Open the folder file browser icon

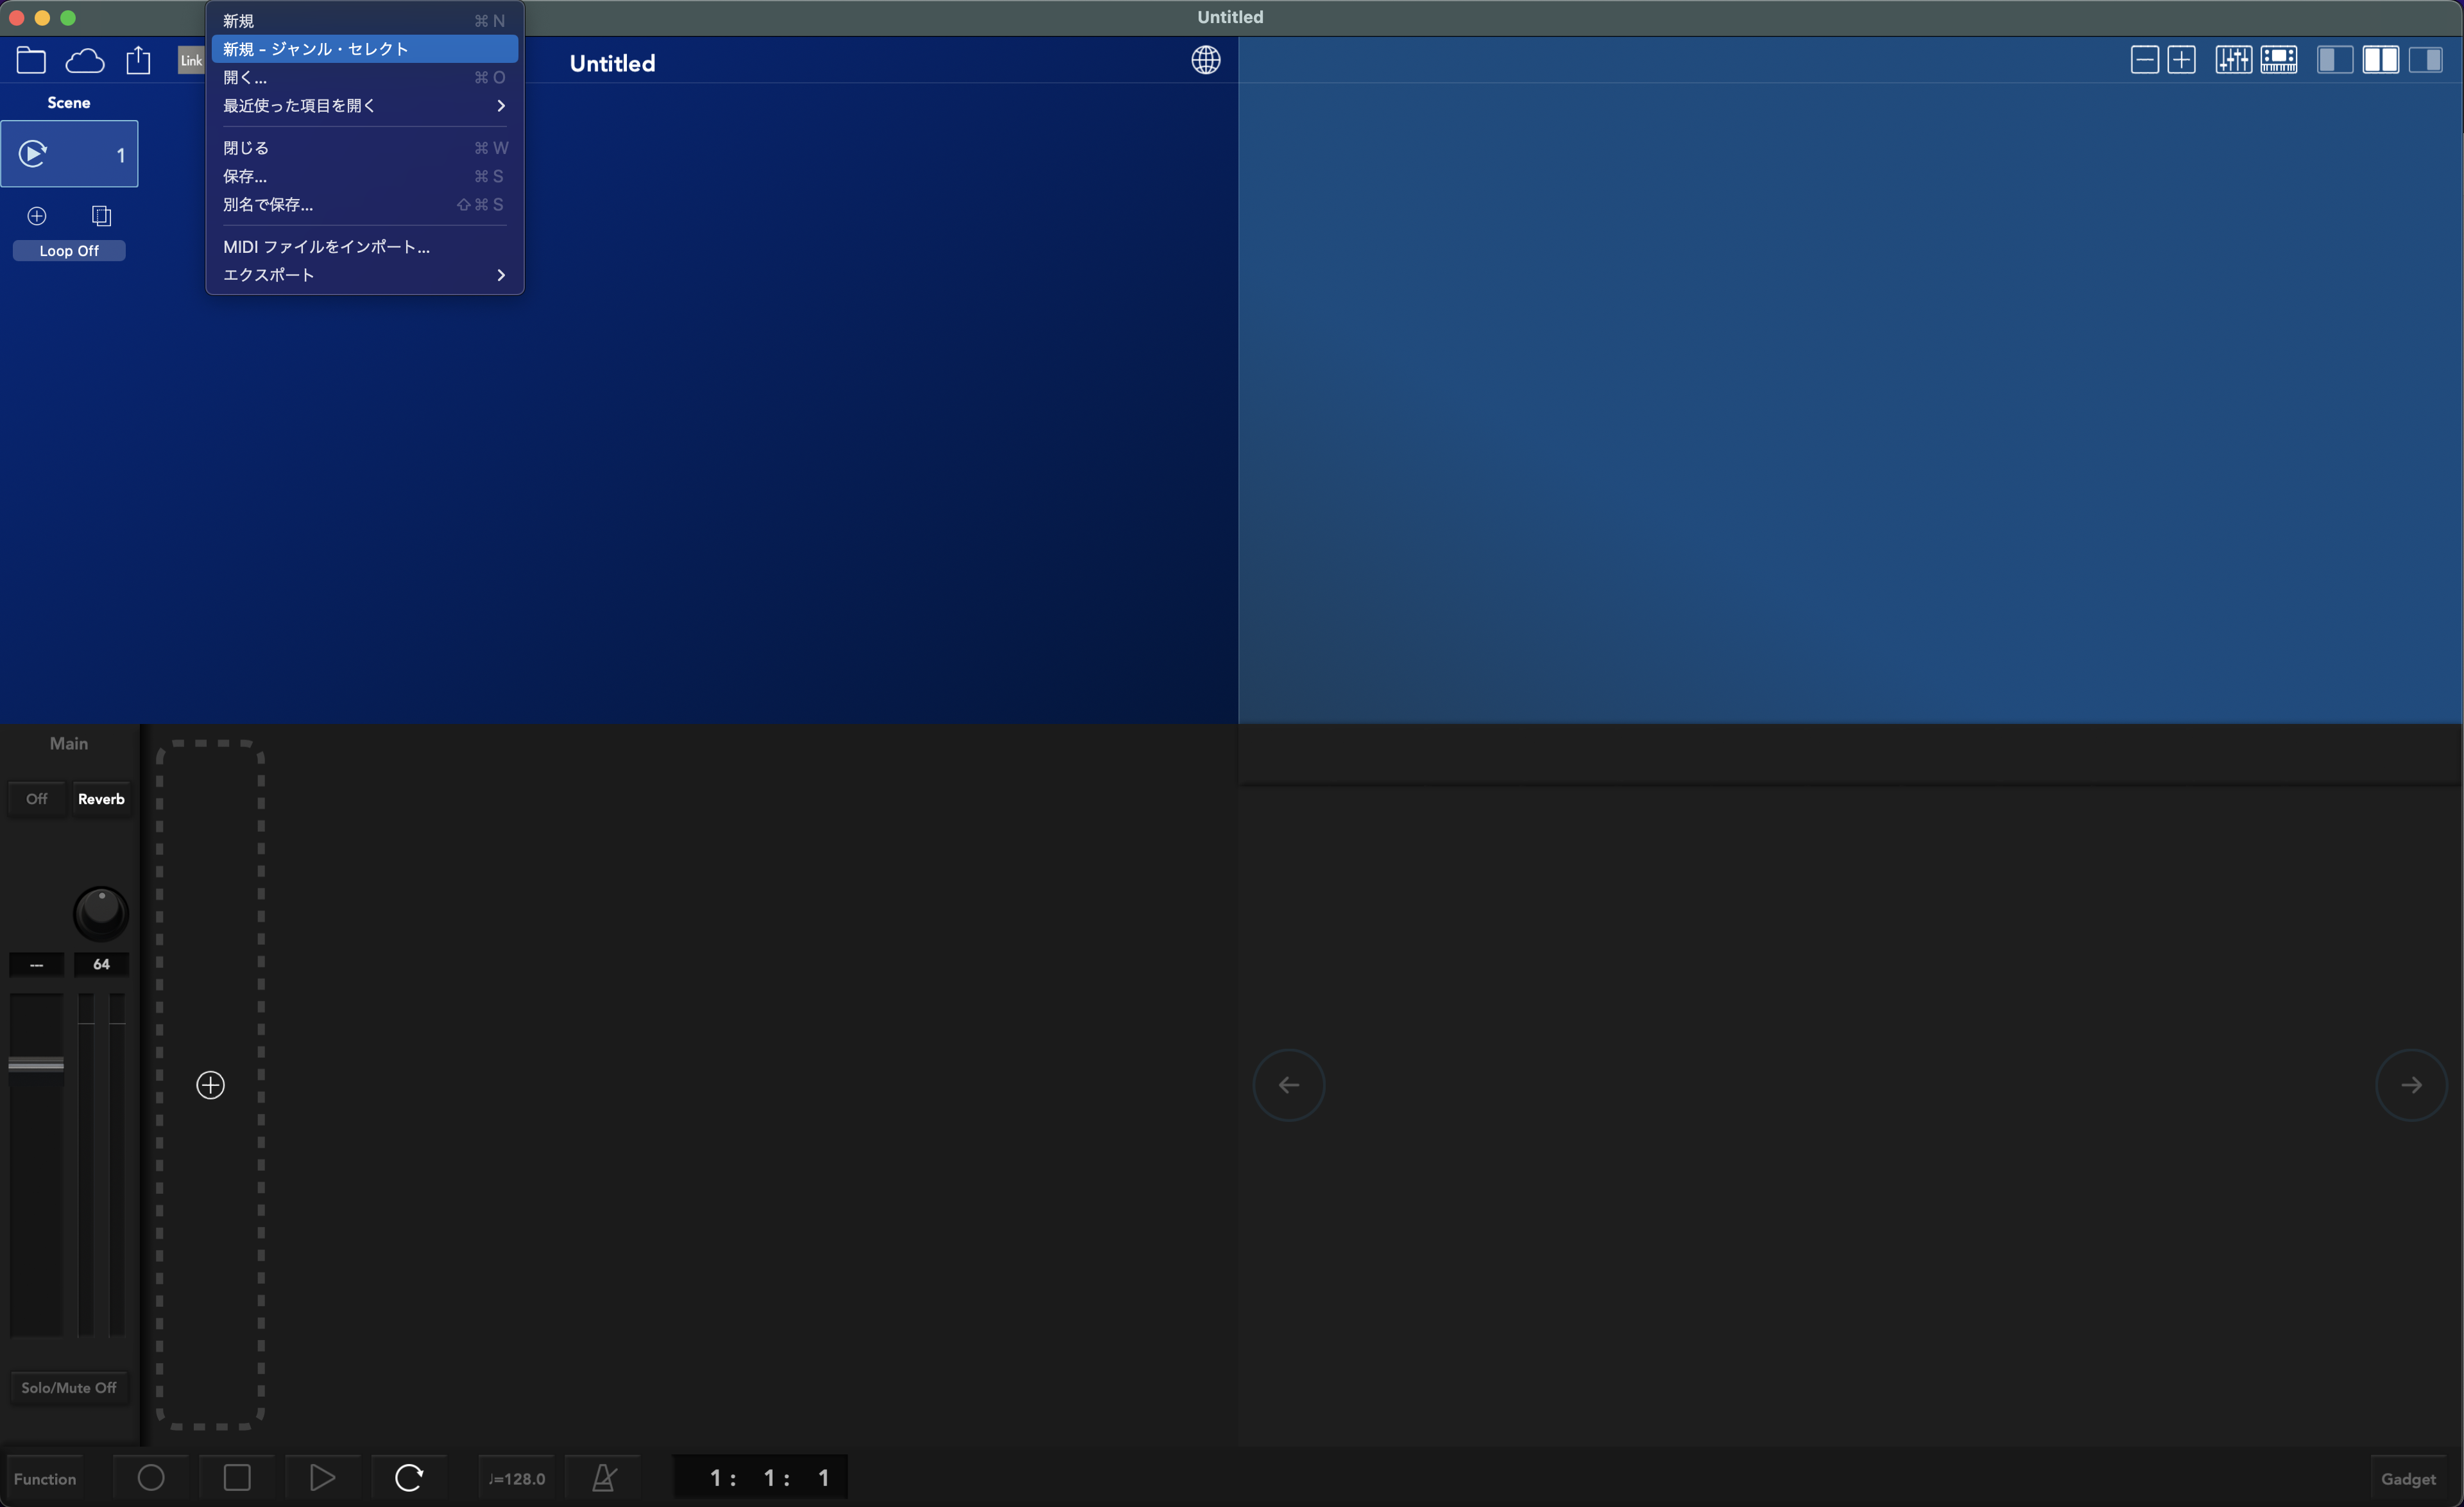31,61
